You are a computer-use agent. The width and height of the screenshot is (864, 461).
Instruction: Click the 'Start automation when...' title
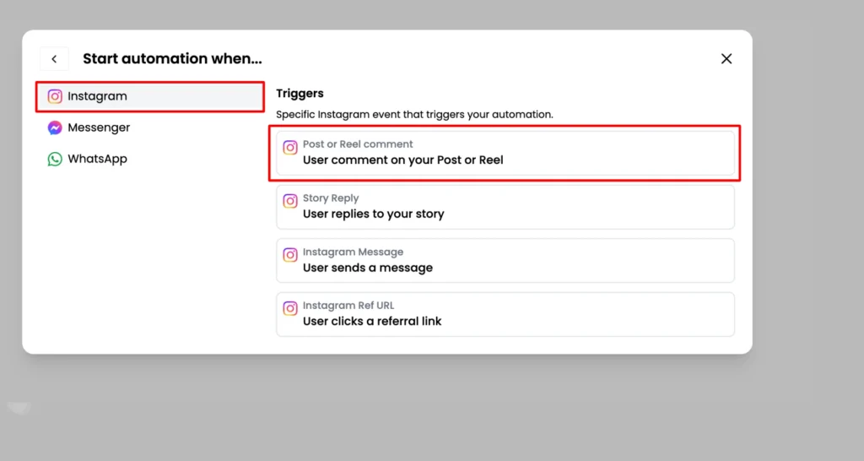tap(172, 59)
